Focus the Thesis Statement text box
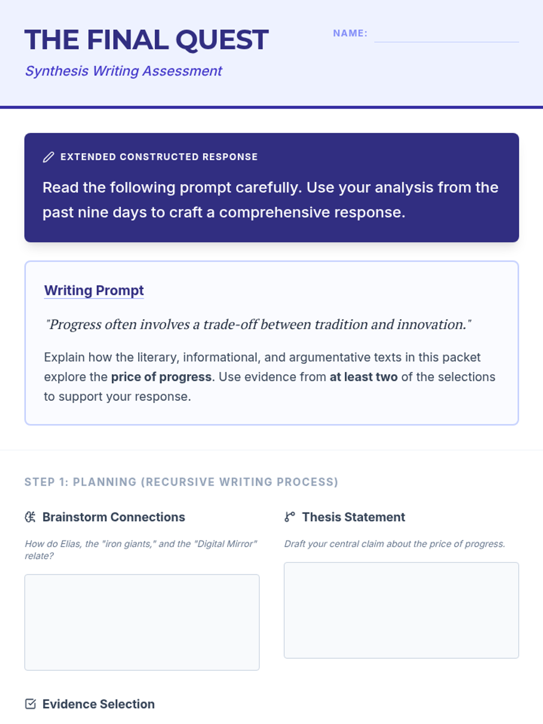The height and width of the screenshot is (724, 543). point(401,610)
